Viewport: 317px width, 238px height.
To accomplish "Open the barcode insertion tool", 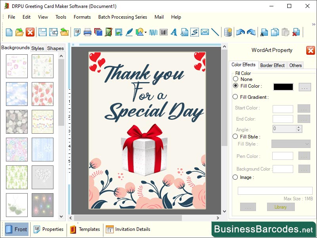I will (x=162, y=33).
